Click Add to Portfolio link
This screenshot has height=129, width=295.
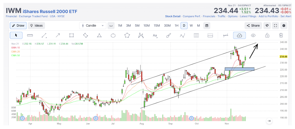(268, 16)
